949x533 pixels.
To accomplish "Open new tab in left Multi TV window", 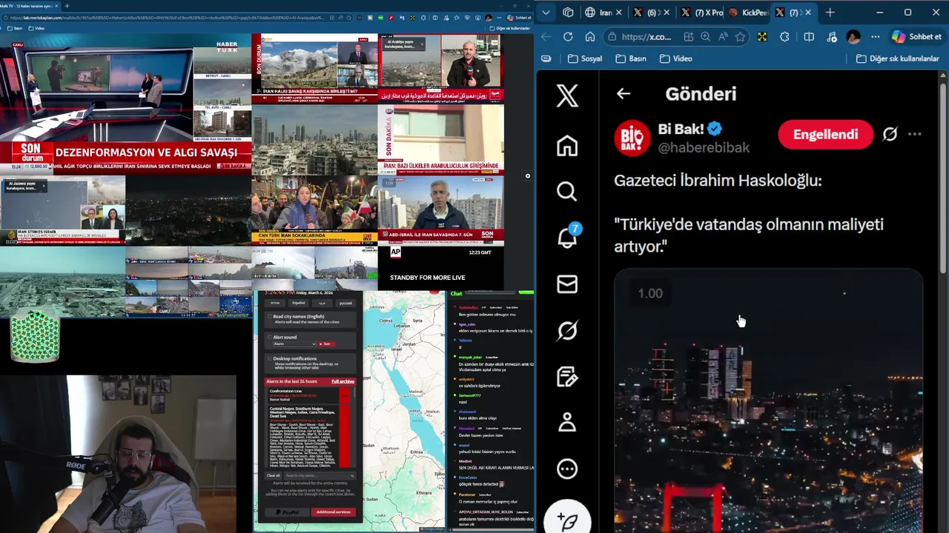I will coord(67,6).
